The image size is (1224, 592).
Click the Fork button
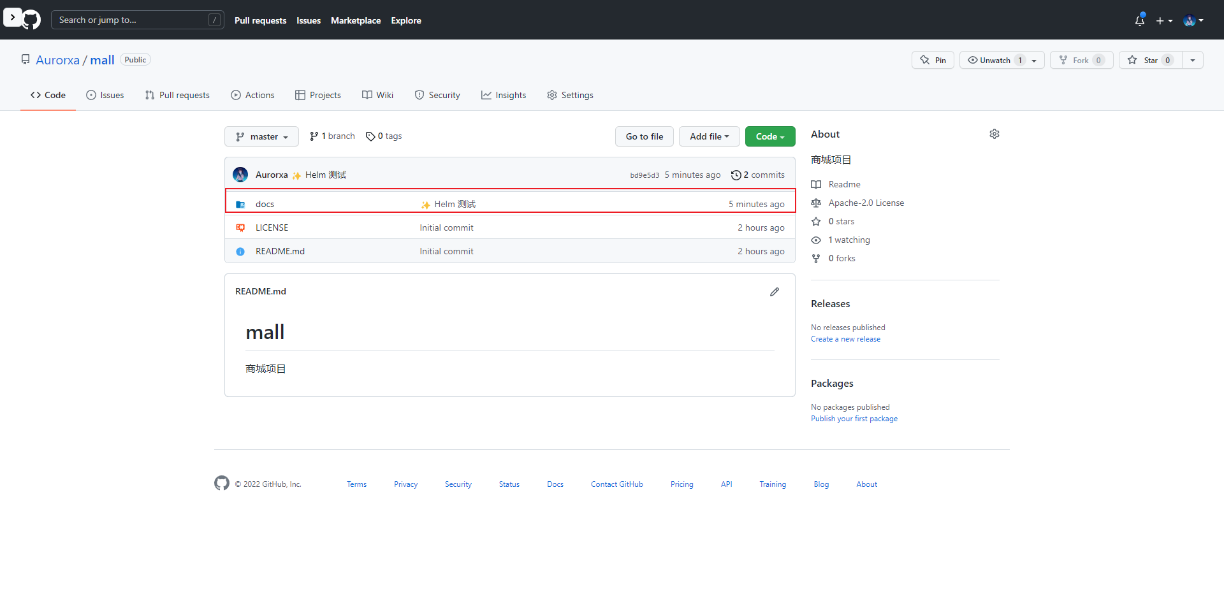click(1081, 60)
